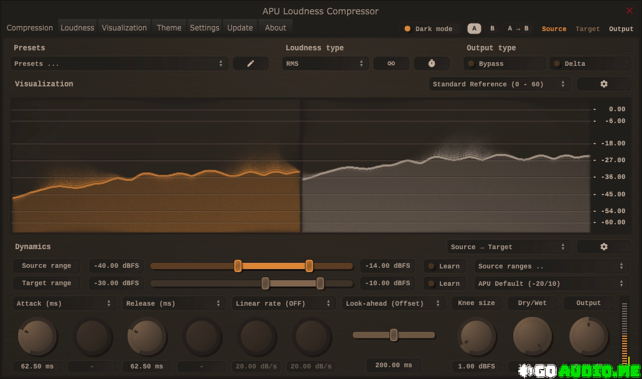This screenshot has width=642, height=379.
Task: Enable Delta output type
Action: 590,63
